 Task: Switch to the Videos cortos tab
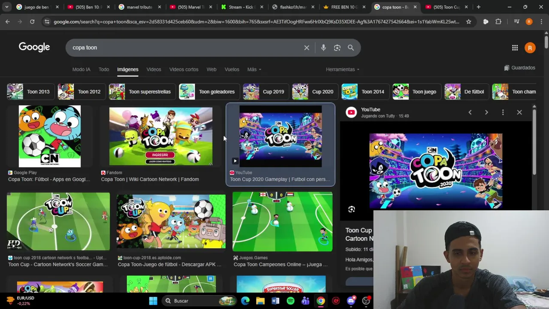tap(184, 70)
